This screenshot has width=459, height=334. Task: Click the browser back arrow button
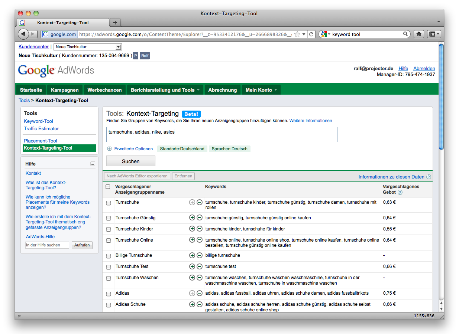(x=23, y=34)
